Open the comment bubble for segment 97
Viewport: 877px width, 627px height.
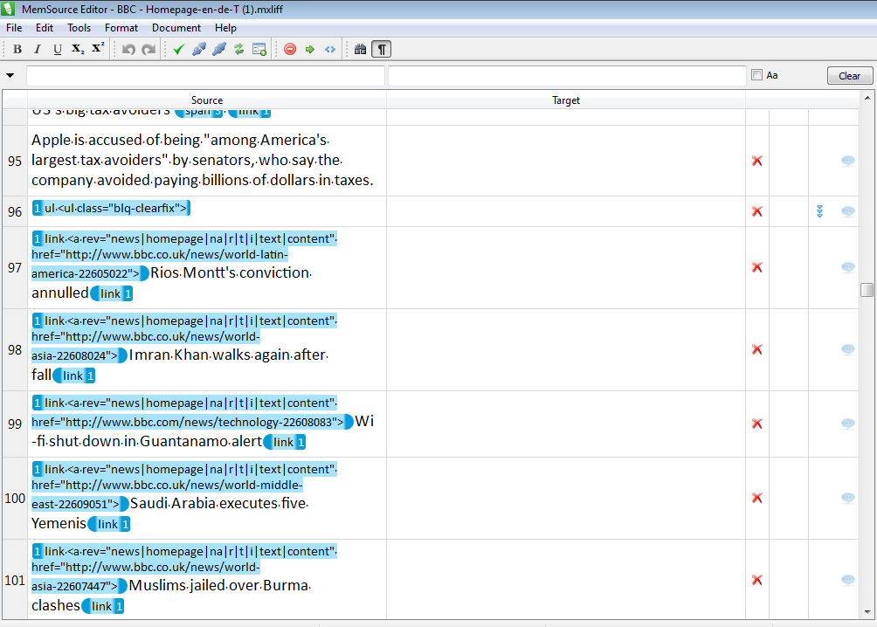coord(848,267)
